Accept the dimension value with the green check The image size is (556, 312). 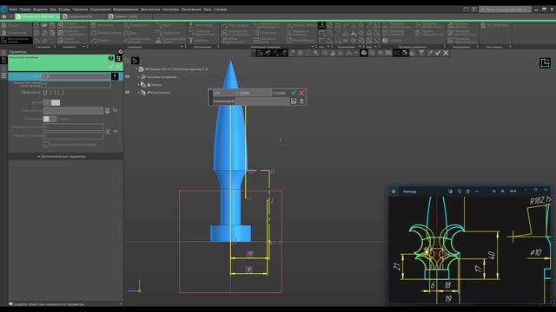coord(294,93)
